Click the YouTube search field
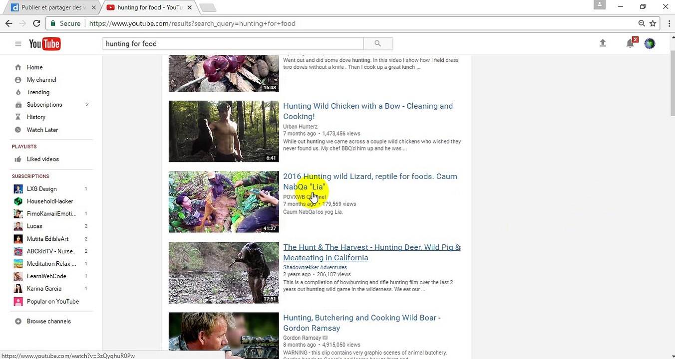 pyautogui.click(x=233, y=44)
